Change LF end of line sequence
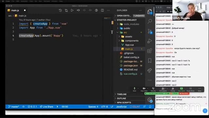This screenshot has height=118, width=209. pos(112,107)
